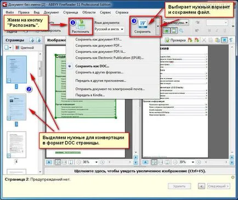Open the Сервис menu
238x200 pixels.
click(105, 13)
